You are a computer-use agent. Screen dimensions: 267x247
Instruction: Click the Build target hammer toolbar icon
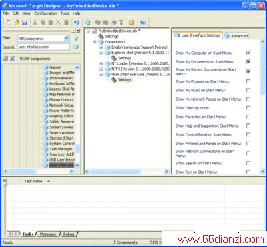(121, 23)
